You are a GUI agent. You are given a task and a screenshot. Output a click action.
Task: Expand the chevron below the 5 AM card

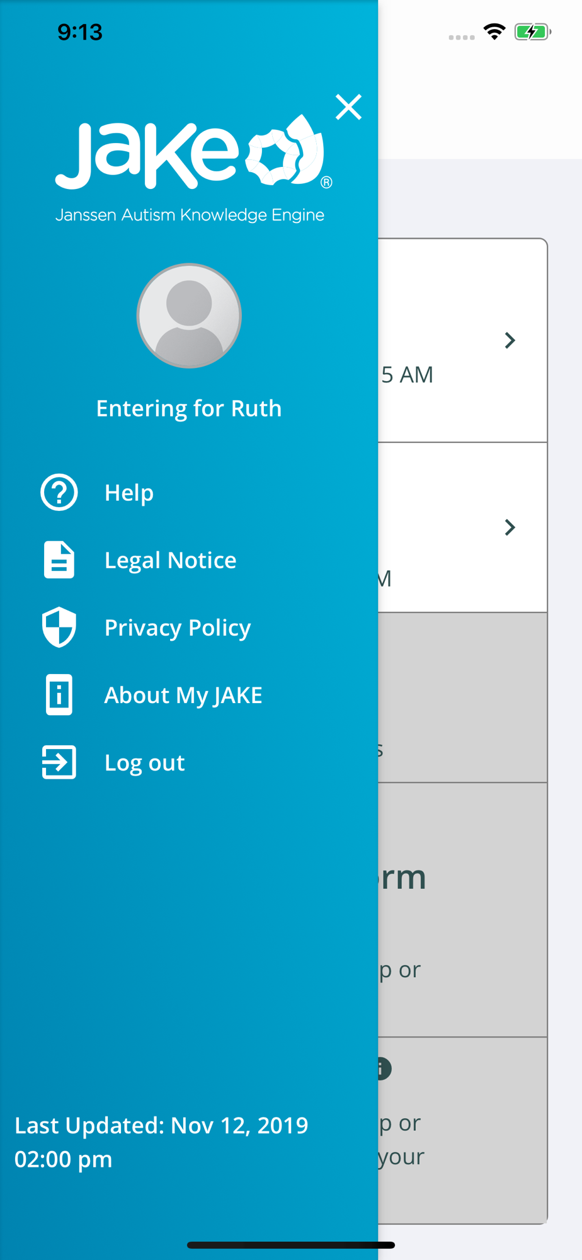(510, 527)
